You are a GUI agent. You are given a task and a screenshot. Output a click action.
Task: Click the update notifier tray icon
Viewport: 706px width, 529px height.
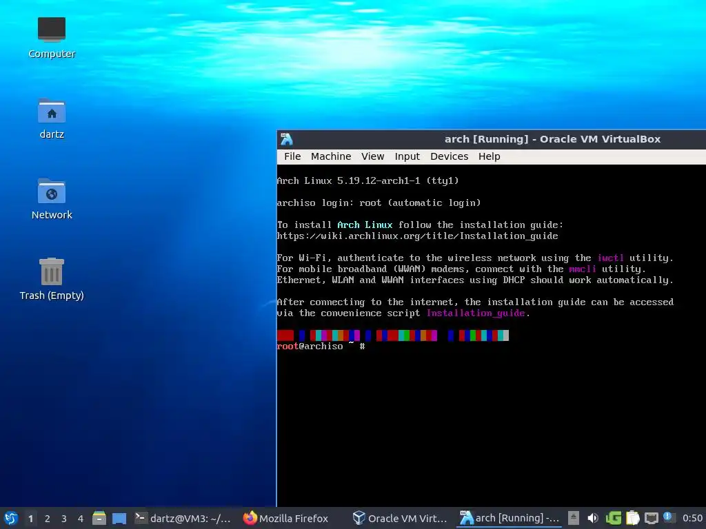667,517
